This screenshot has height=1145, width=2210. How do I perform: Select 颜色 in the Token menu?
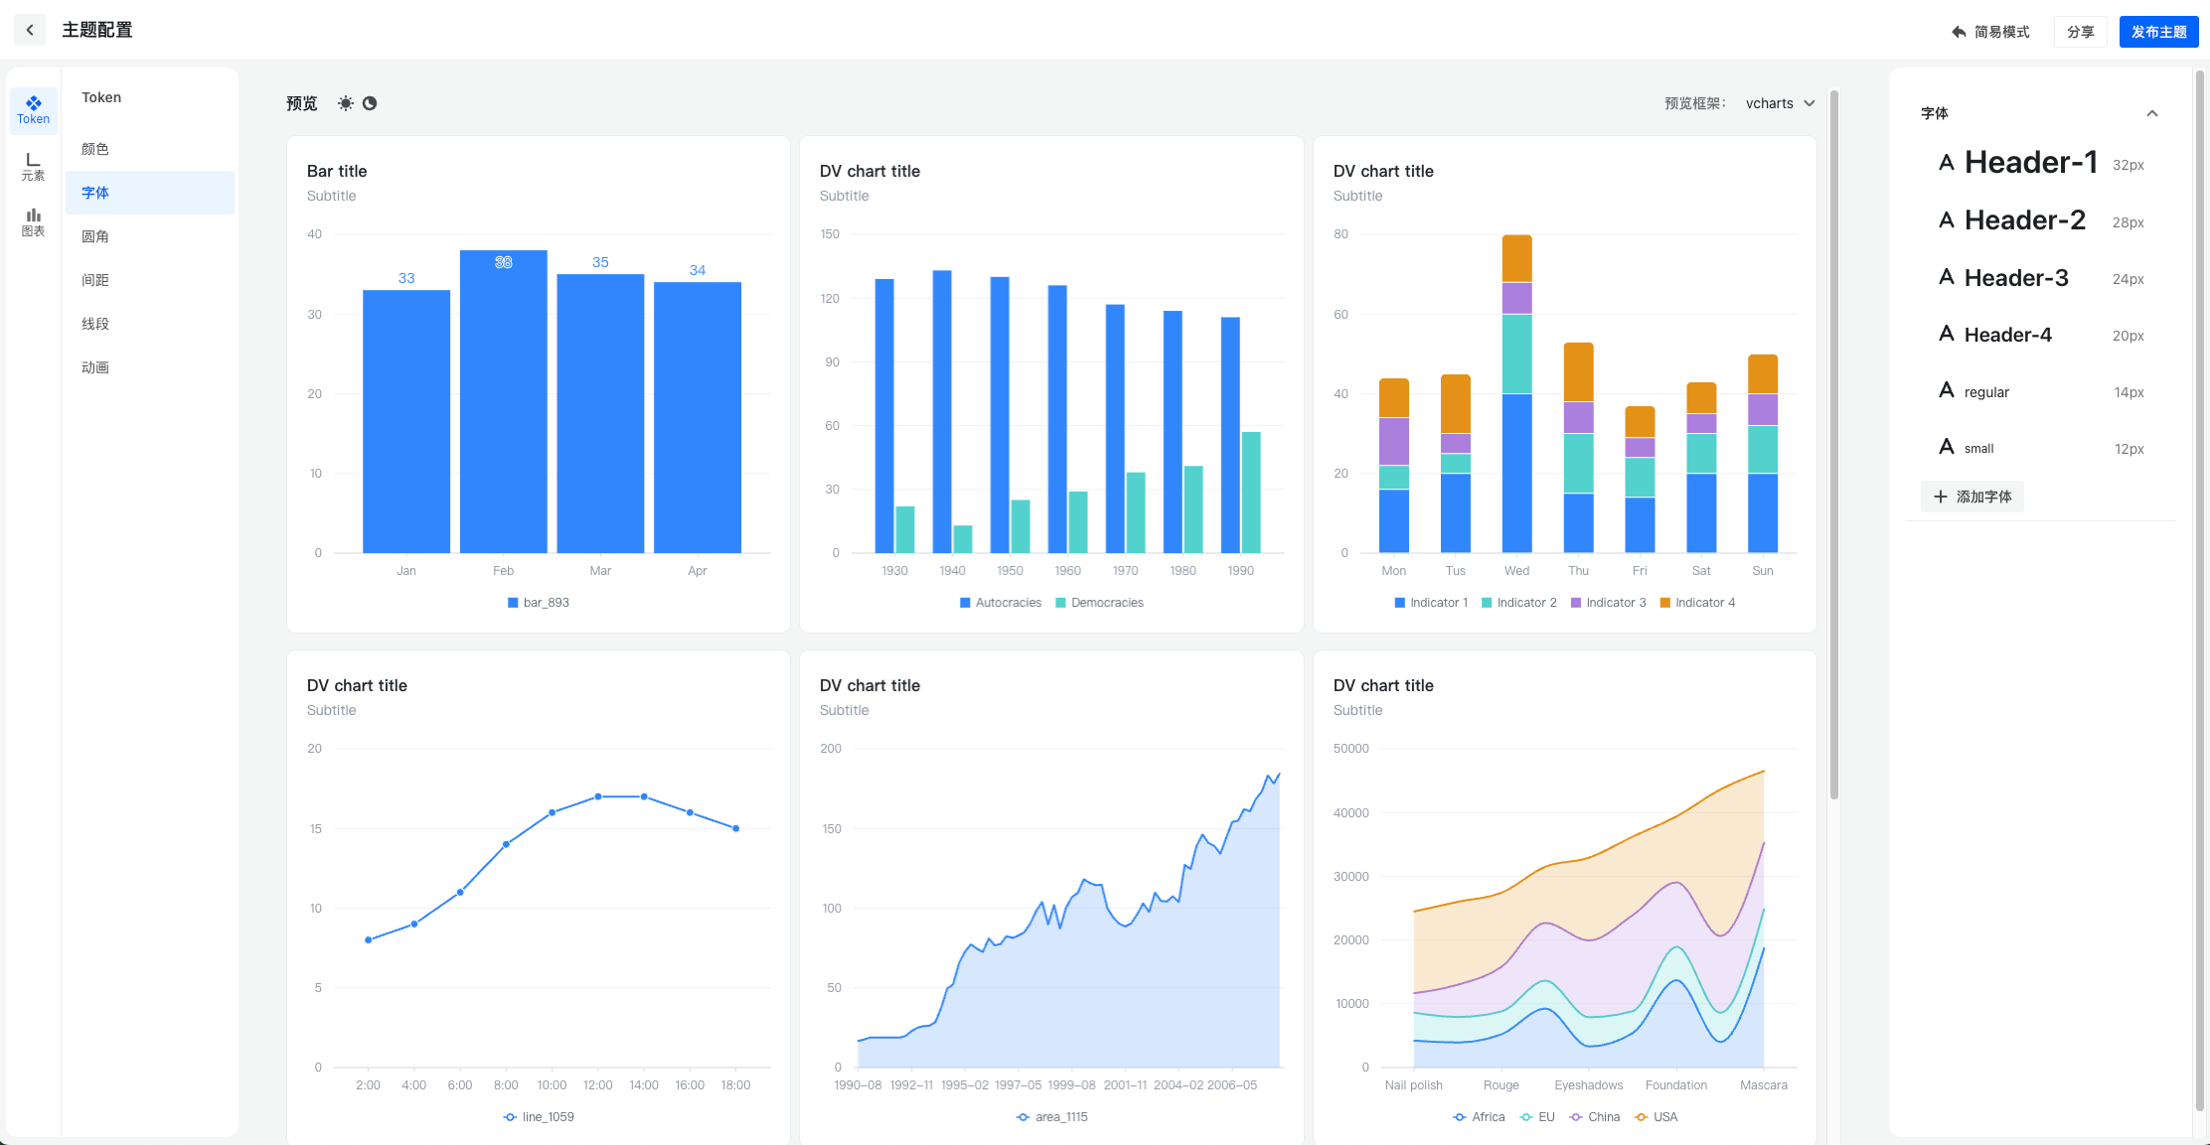[x=95, y=149]
